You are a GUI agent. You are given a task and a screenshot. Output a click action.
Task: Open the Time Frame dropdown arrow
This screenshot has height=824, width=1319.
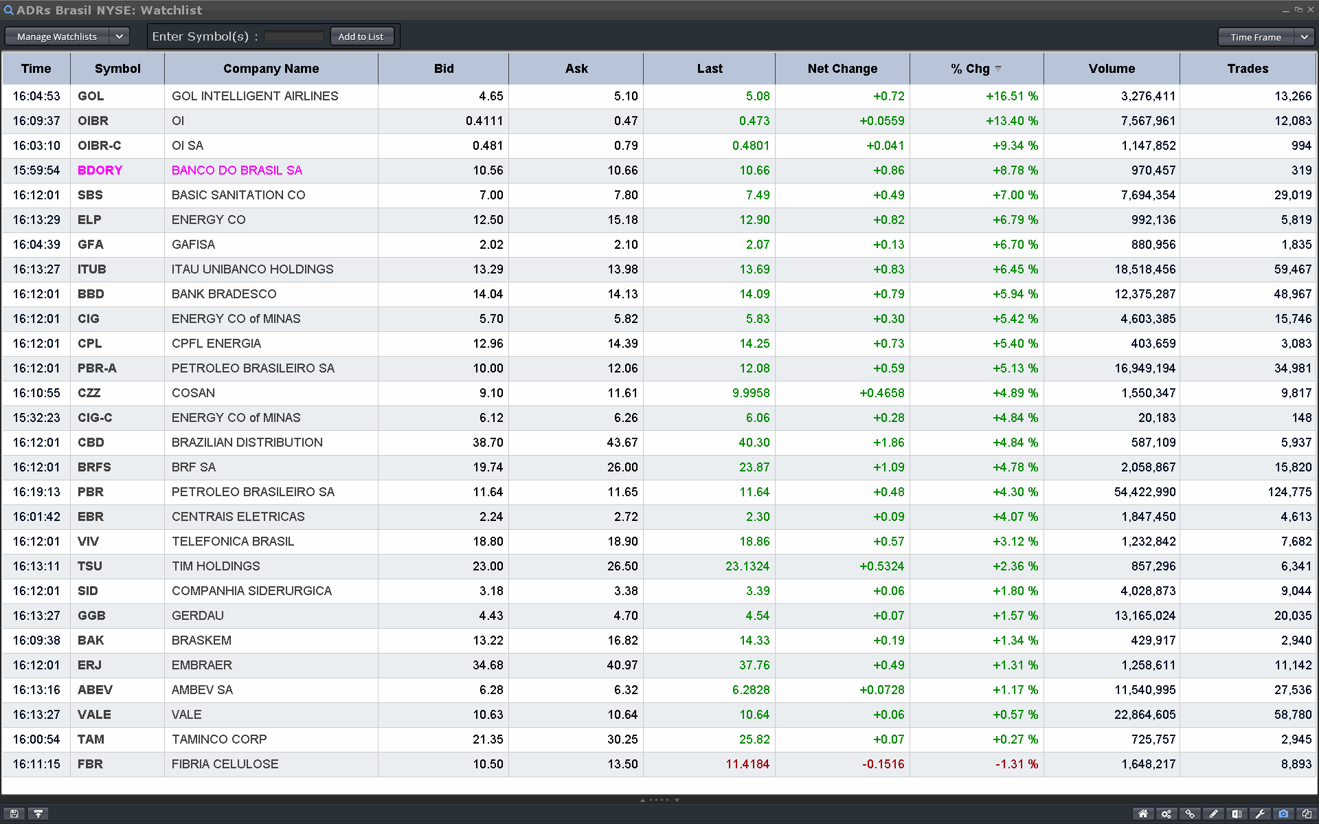point(1304,37)
